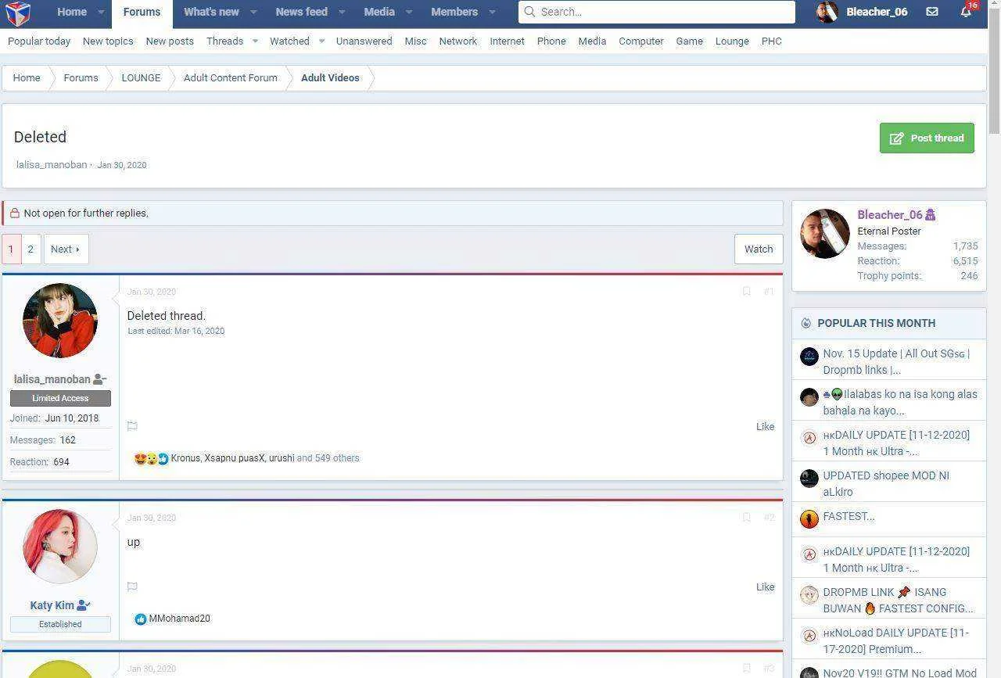Open the Network sub-nav link
This screenshot has height=678, width=1001.
[458, 41]
